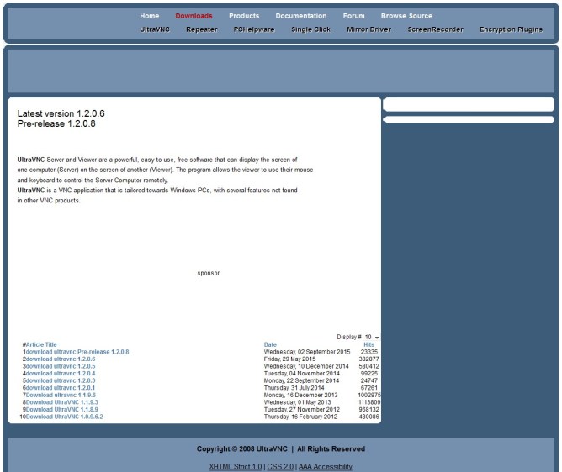Open download ultravnc Pre-release 1.2.0.8

77,352
